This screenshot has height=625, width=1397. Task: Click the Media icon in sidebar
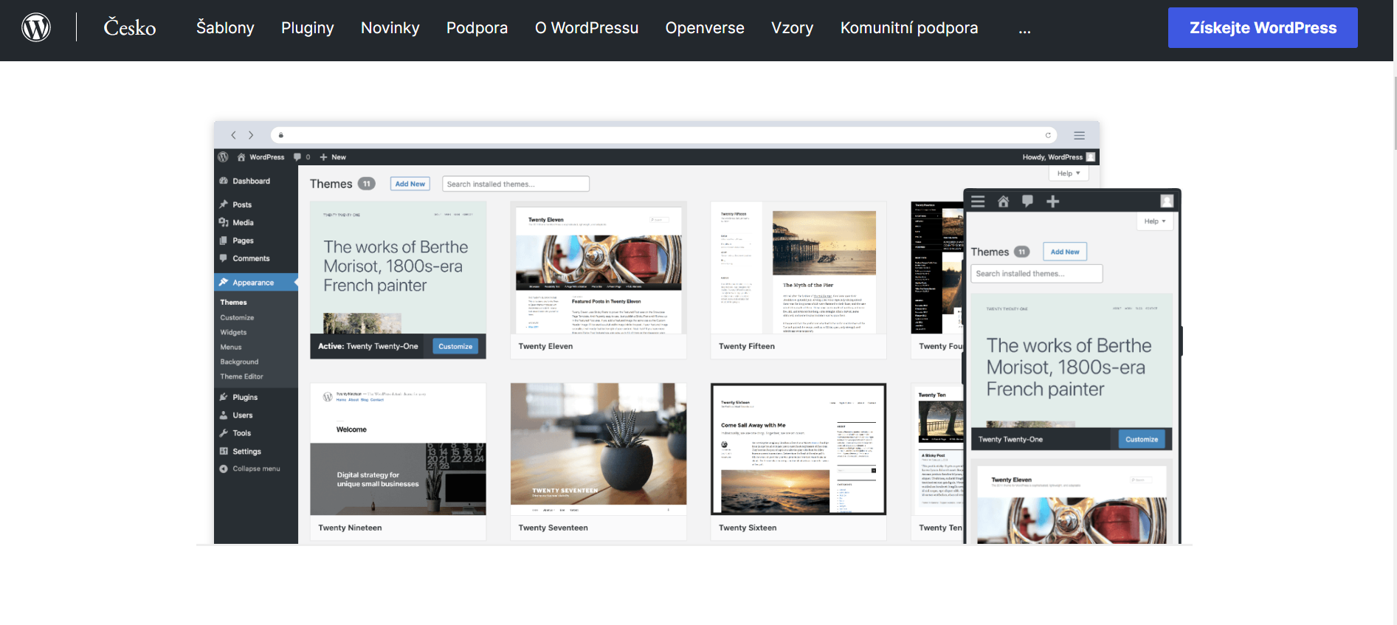pos(224,222)
